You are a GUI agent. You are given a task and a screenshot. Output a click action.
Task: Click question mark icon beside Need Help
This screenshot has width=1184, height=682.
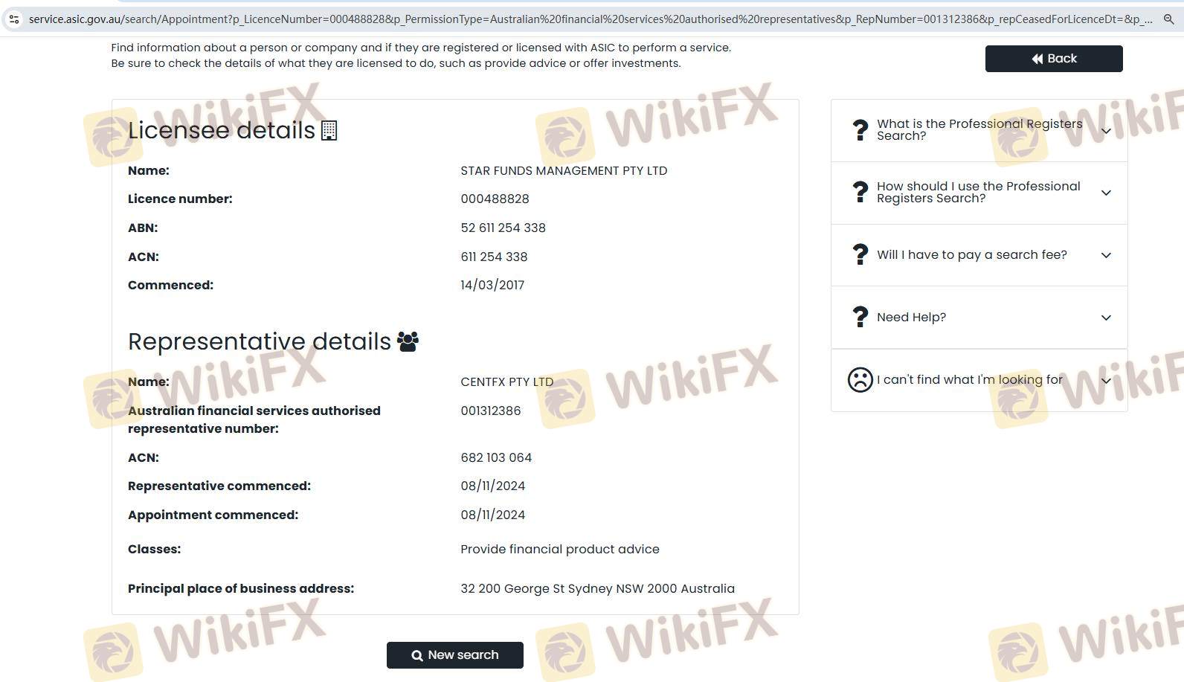point(860,318)
